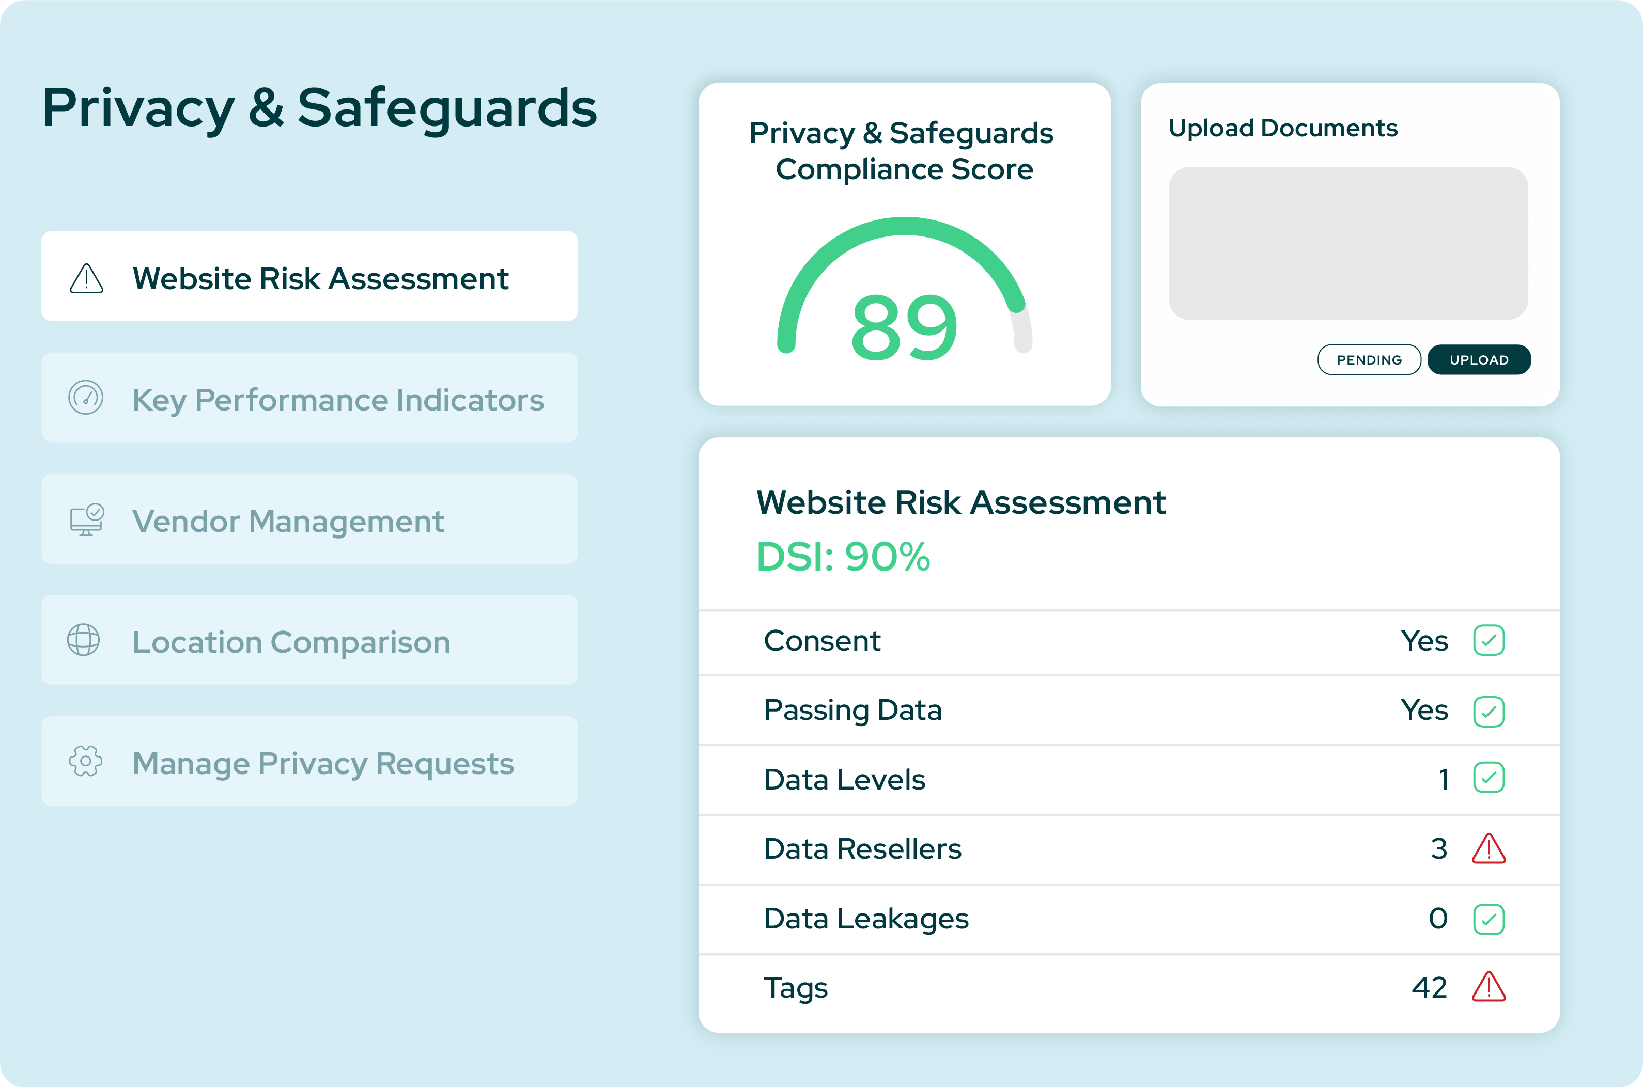
Task: Click the red warning icon in Tags row
Action: click(1489, 987)
